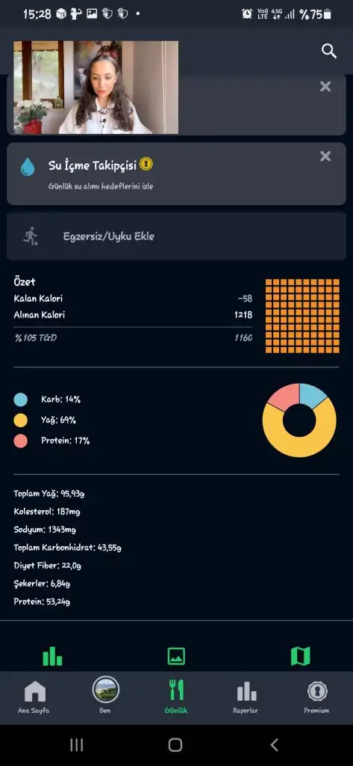Open the Su İçme Takipçisi title
The image size is (353, 766).
click(x=92, y=165)
